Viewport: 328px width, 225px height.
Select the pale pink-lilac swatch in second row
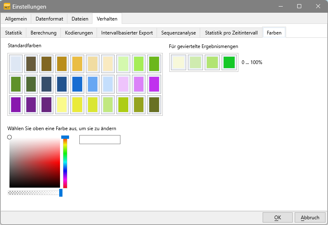(x=123, y=84)
